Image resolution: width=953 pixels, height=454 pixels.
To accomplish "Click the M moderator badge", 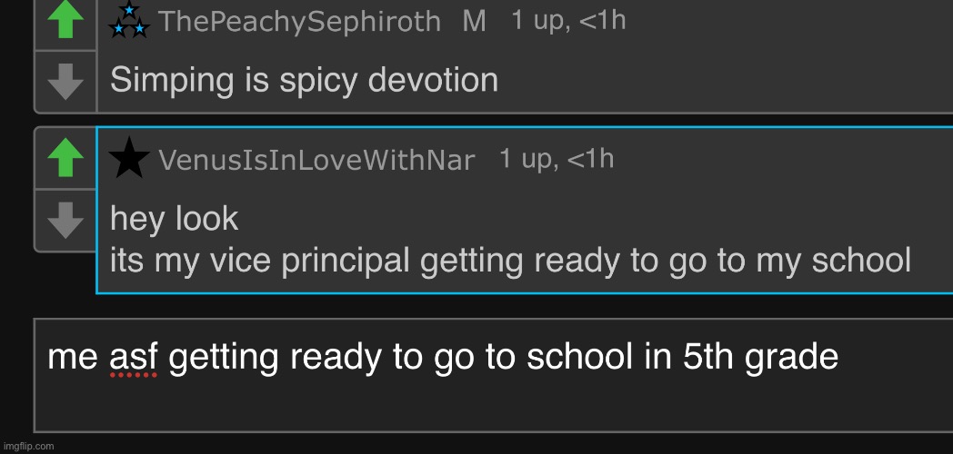I will pyautogui.click(x=474, y=21).
